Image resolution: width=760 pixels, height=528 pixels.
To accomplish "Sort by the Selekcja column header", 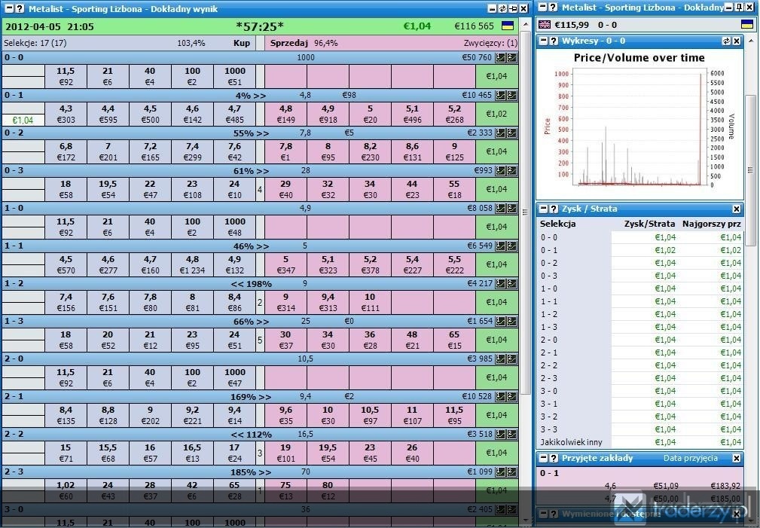I will [558, 224].
